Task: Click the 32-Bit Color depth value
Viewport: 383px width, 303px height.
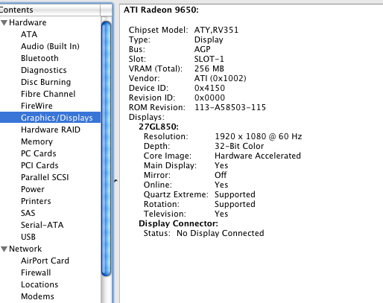Action: click(x=239, y=146)
